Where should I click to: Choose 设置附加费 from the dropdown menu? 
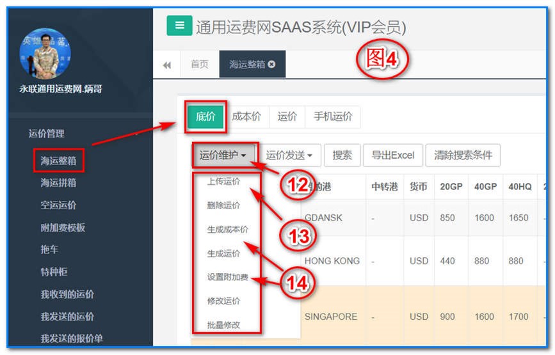(x=228, y=277)
